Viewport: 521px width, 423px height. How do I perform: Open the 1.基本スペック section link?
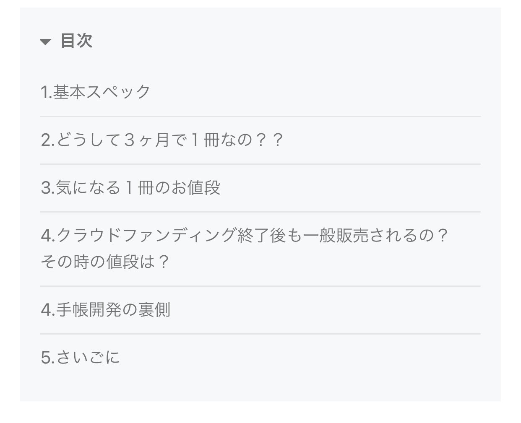tap(95, 92)
